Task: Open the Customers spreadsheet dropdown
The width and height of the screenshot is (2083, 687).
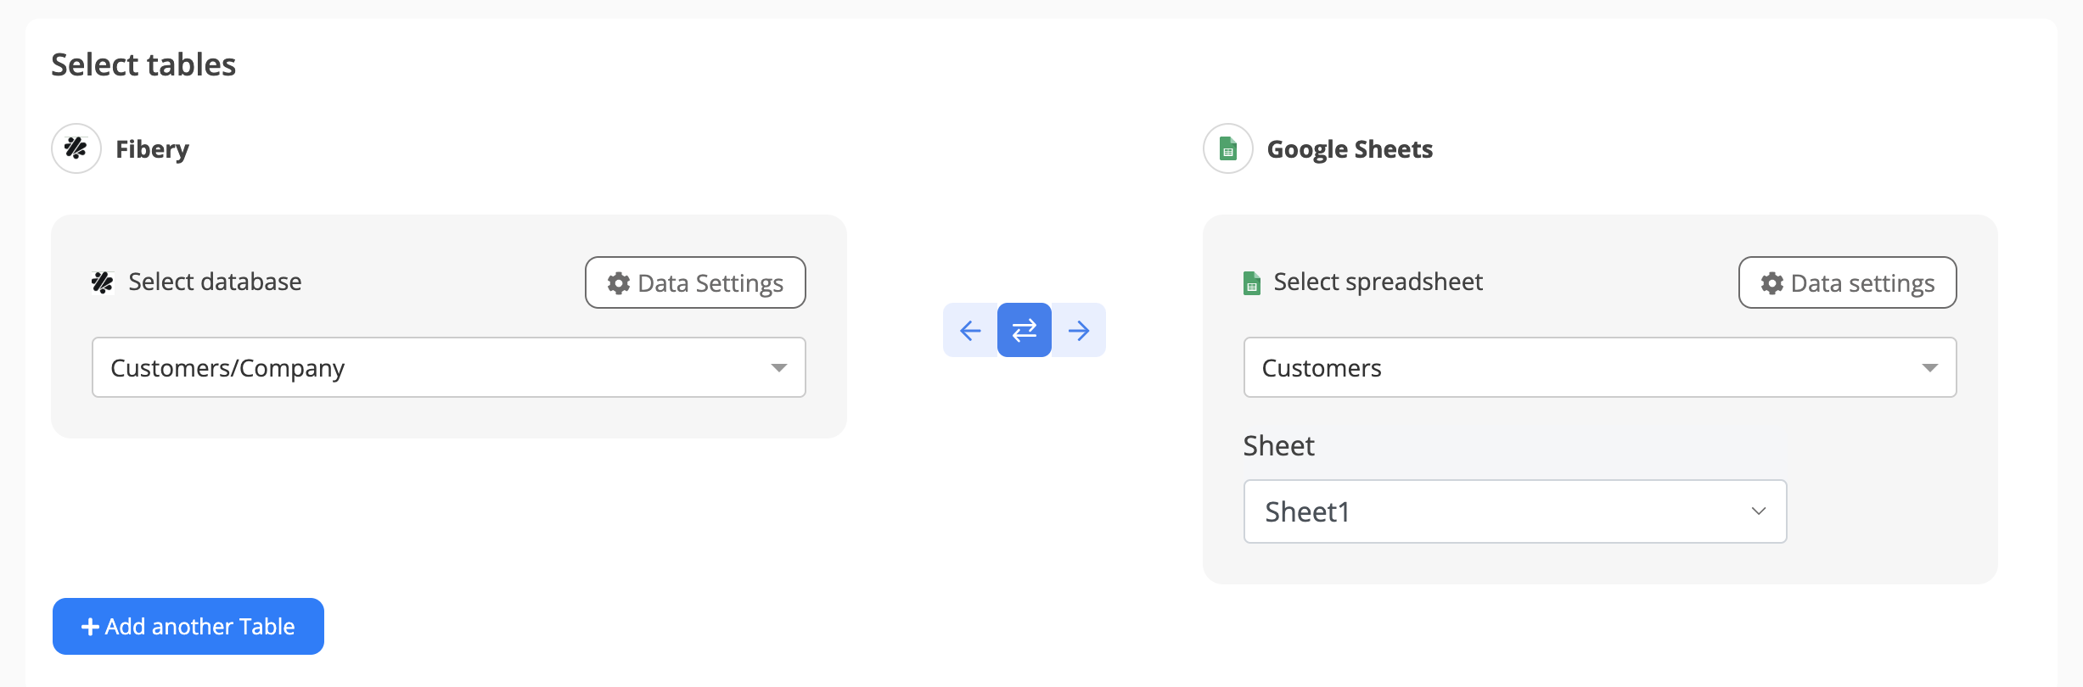Action: click(1600, 367)
